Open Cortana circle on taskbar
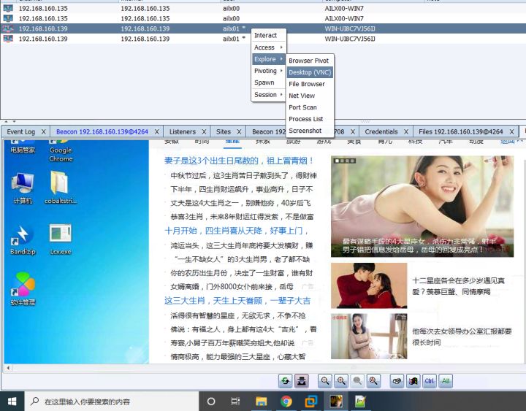The width and height of the screenshot is (526, 411). click(x=210, y=402)
